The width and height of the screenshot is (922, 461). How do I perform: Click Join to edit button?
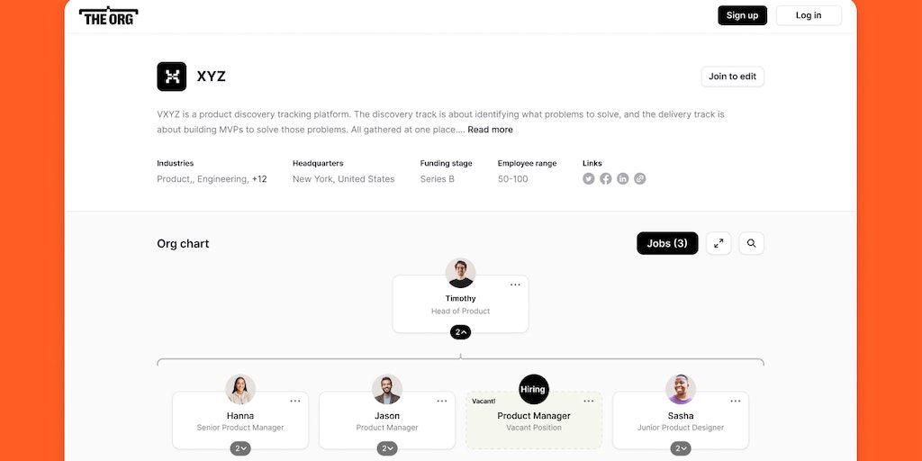tap(732, 77)
